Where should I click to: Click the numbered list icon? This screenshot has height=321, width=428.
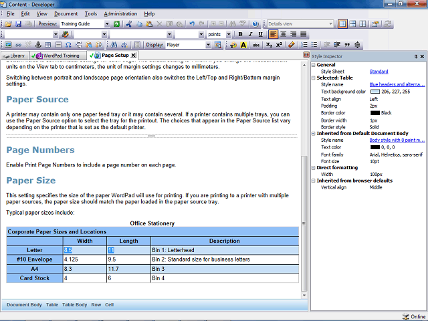[304, 45]
